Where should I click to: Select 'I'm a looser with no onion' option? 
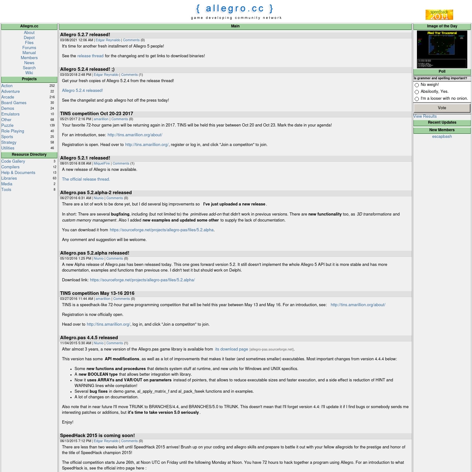point(417,99)
